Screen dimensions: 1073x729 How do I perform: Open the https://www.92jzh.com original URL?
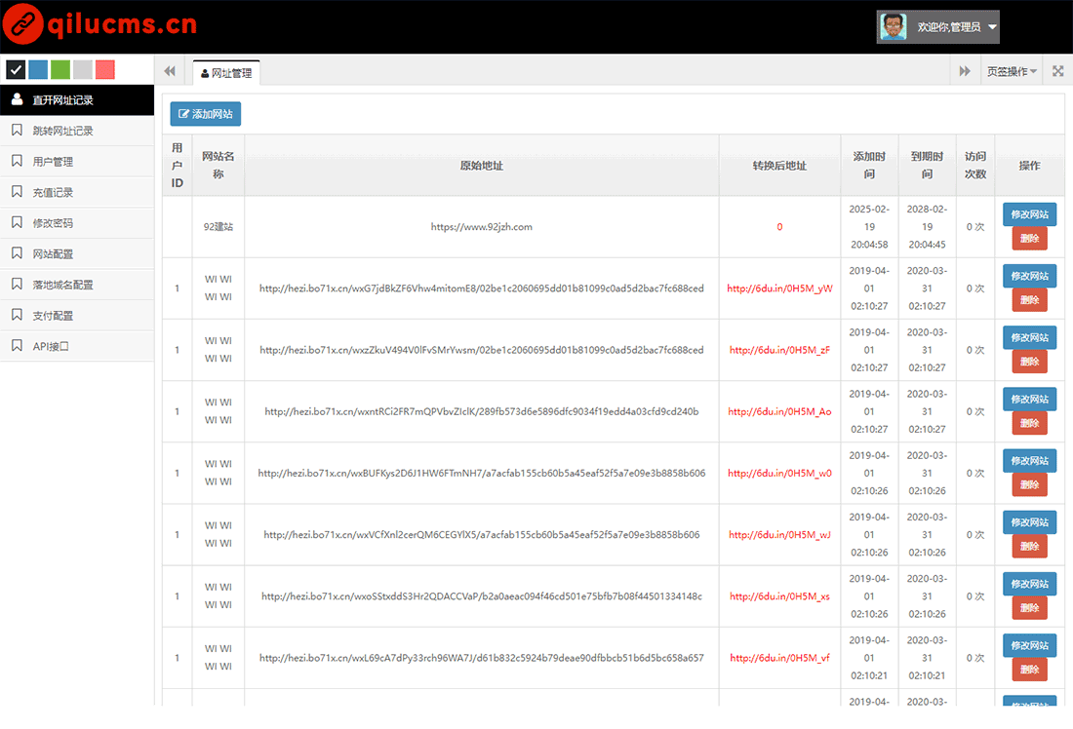[x=481, y=227]
